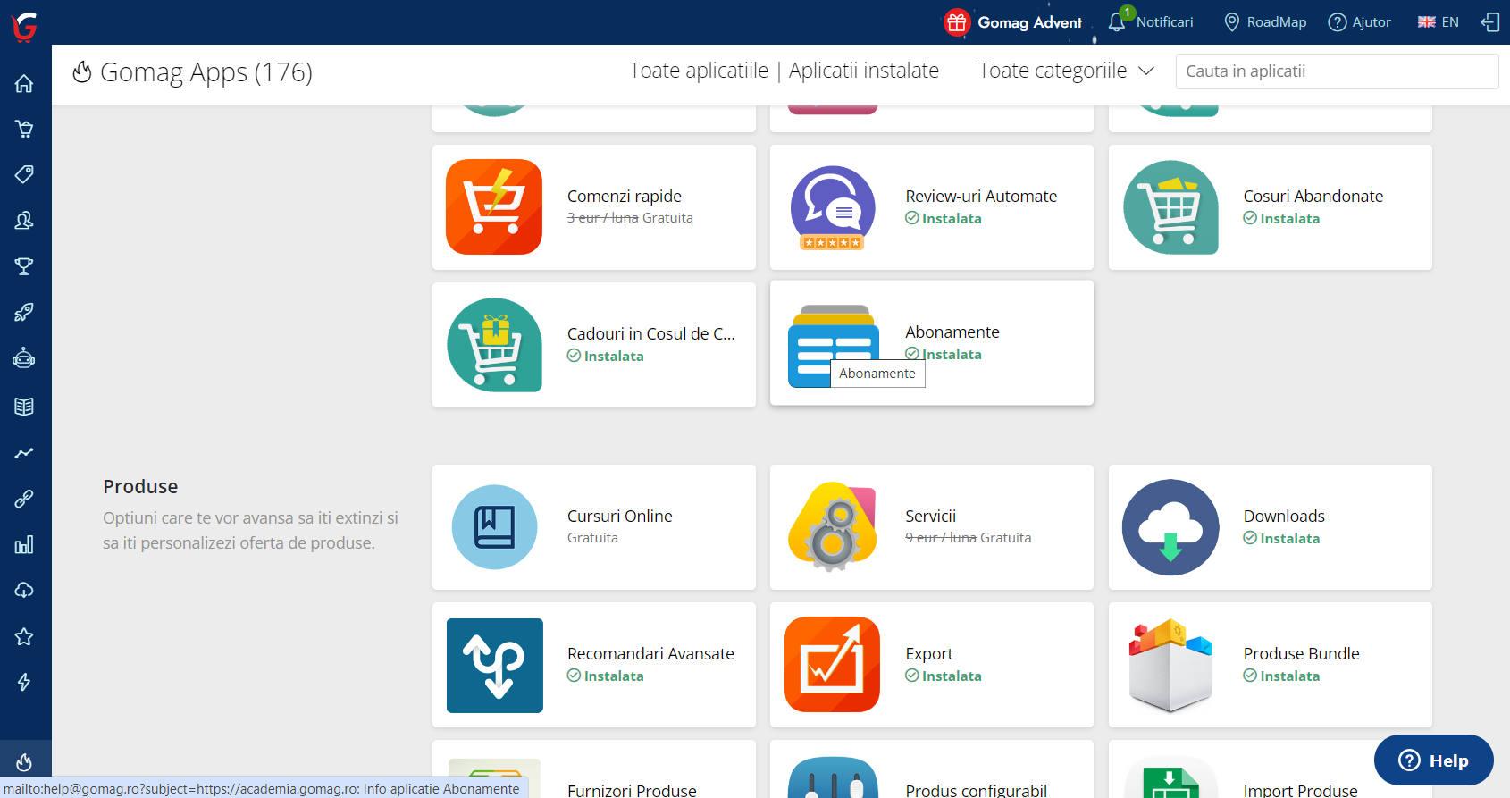The height and width of the screenshot is (798, 1510).
Task: Click the Gomag logo in top corner
Action: (x=24, y=25)
